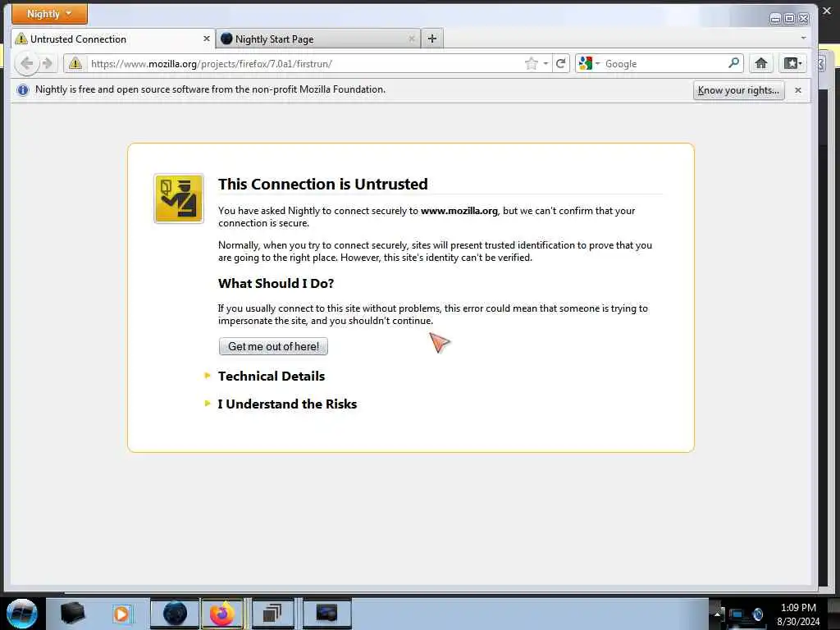The height and width of the screenshot is (630, 840).
Task: Click the power tray icon
Action: 757,614
